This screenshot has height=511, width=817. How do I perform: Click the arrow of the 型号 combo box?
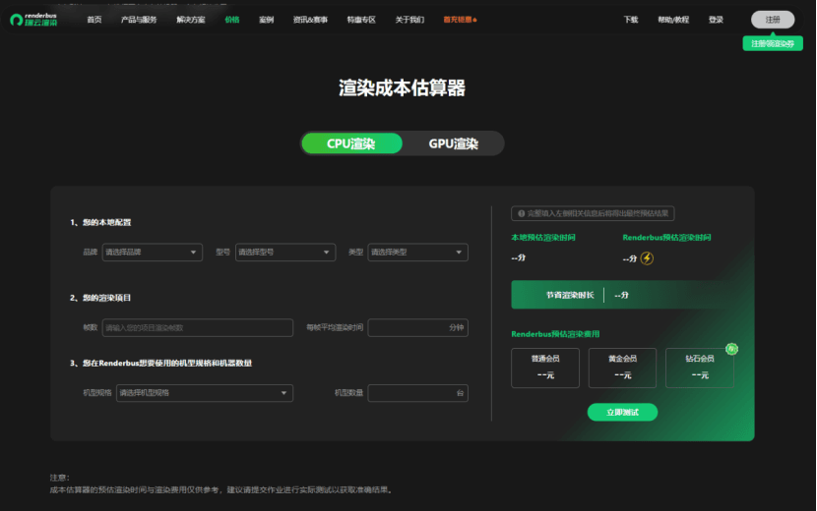pos(326,253)
